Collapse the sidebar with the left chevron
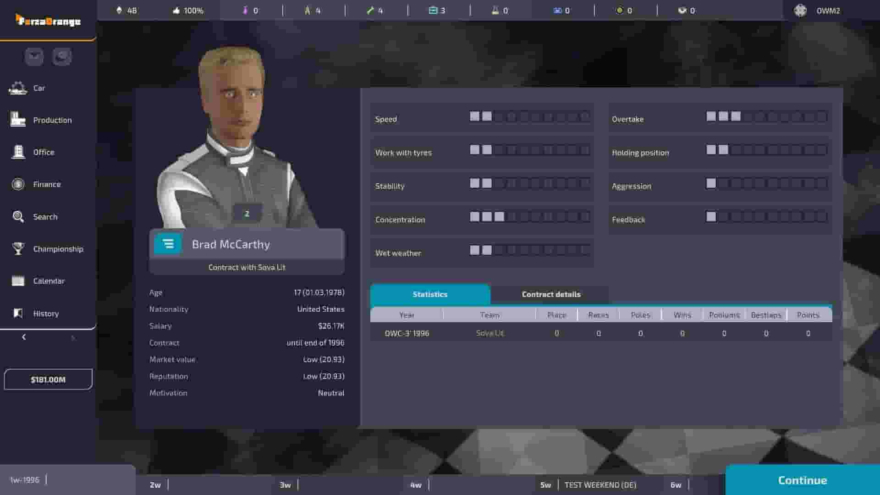 click(23, 337)
